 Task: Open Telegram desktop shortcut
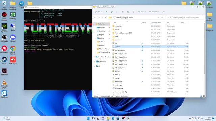pyautogui.click(x=21, y=5)
